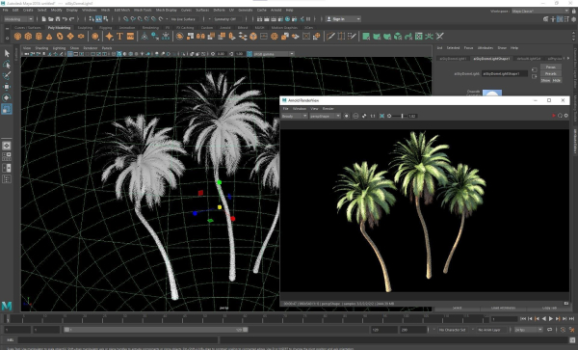578x350 pixels.
Task: Click the Focus button in Attribute Editor
Action: coord(551,67)
